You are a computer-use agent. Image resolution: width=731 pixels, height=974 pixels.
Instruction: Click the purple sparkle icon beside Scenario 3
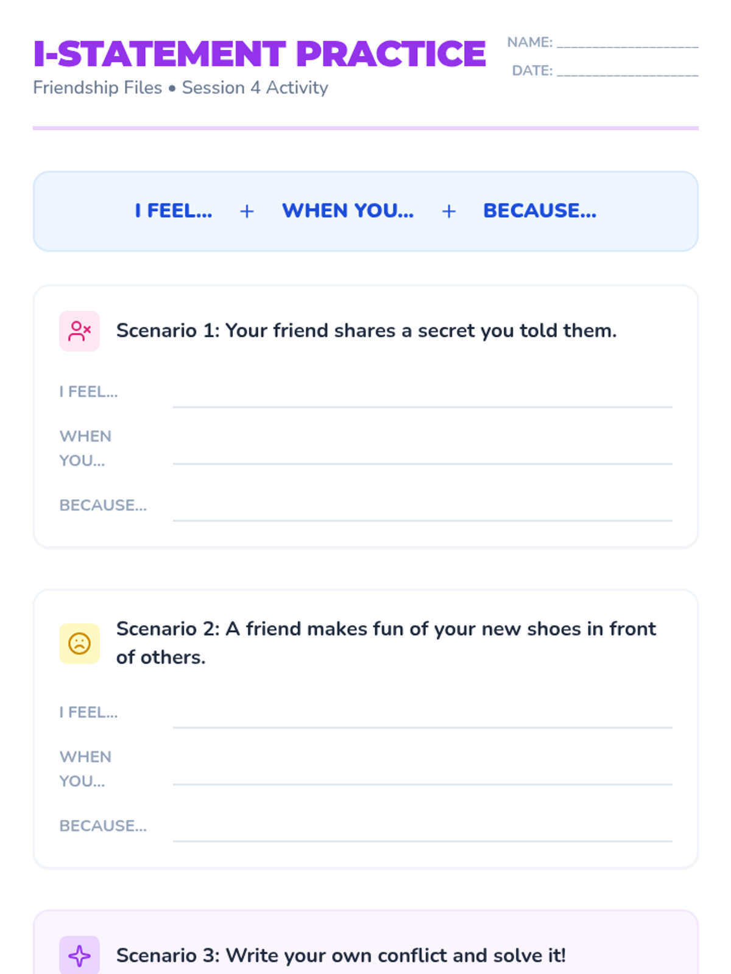79,956
